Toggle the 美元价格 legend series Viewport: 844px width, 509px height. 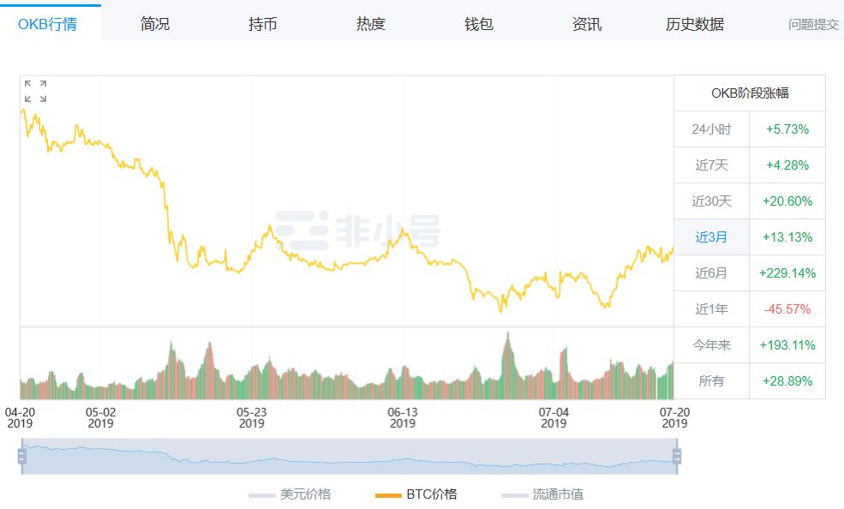click(x=290, y=494)
